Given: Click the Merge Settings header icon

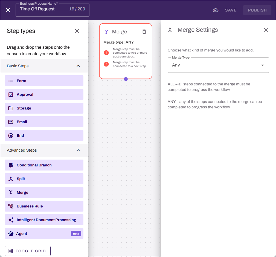Looking at the screenshot, I should coord(170,30).
